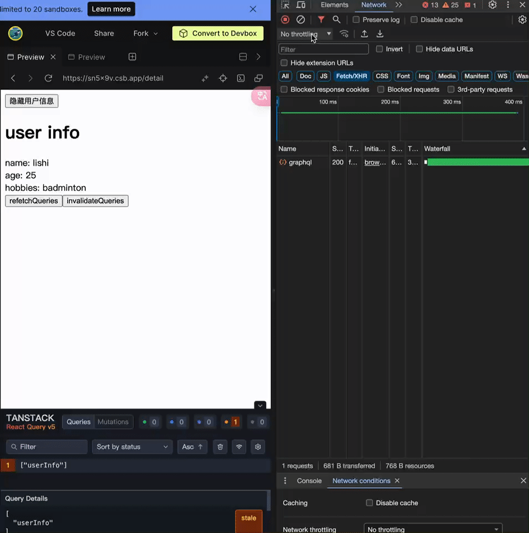Open the No throttling dropdown in toolbar
The height and width of the screenshot is (533, 529).
click(x=306, y=34)
